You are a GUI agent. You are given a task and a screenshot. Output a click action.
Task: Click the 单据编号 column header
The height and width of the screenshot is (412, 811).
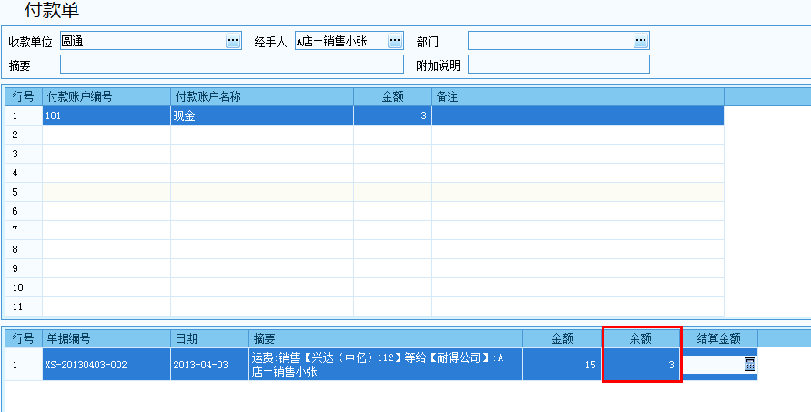click(x=106, y=338)
